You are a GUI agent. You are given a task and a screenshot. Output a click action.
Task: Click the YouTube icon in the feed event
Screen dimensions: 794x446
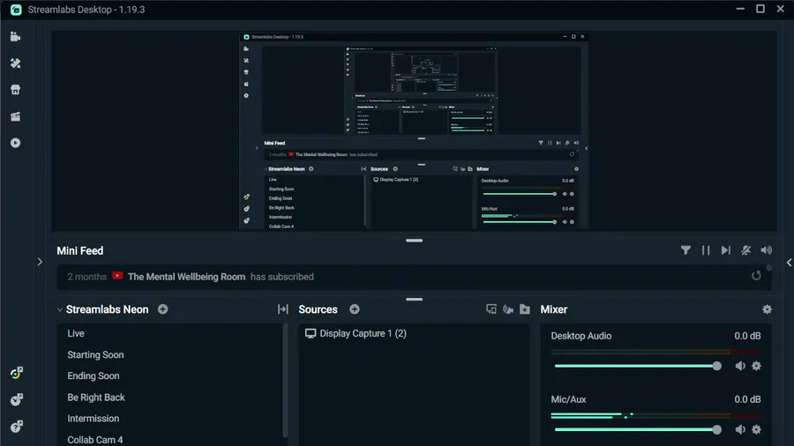pyautogui.click(x=117, y=276)
